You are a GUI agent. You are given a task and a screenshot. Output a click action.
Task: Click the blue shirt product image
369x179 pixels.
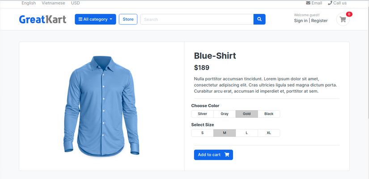102,106
